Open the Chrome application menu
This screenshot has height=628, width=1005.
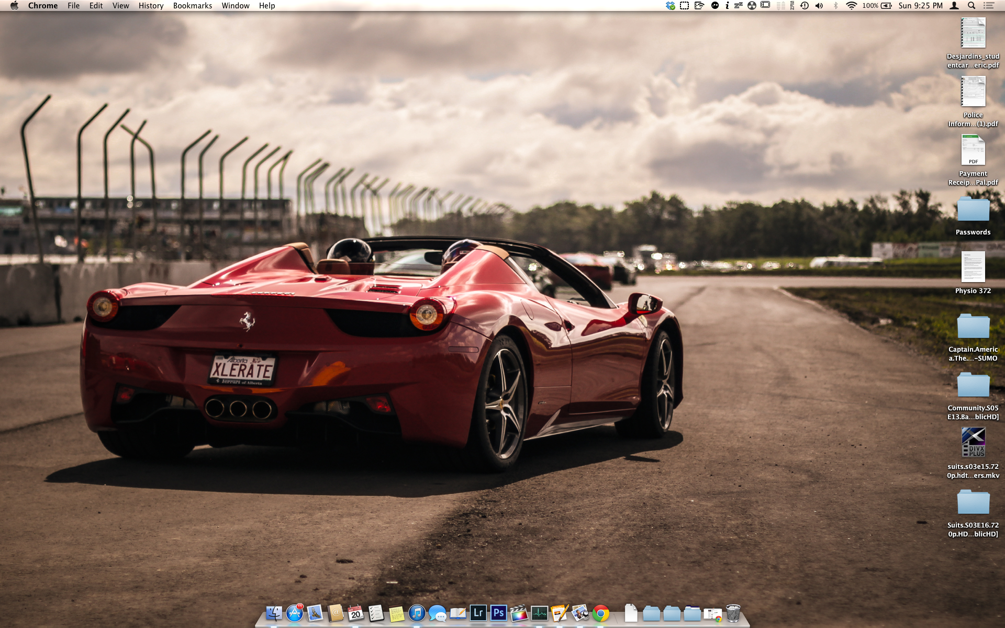coord(43,6)
